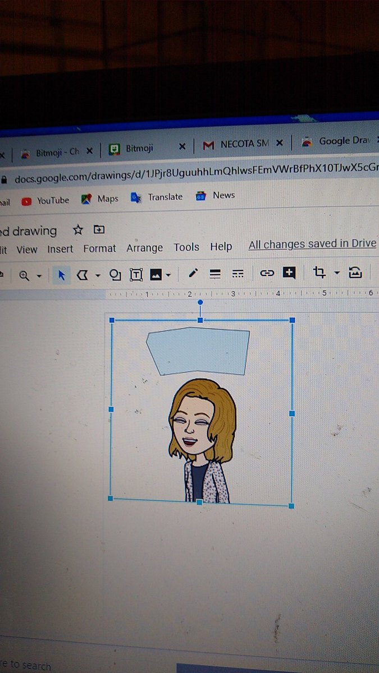Screen dimensions: 379x673
Task: Open the Insert menu
Action: [60, 249]
